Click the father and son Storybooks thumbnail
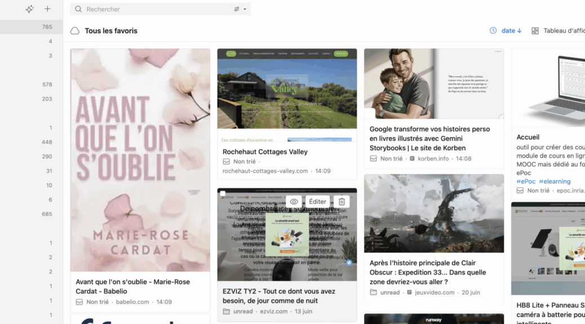585x324 pixels. [x=434, y=84]
